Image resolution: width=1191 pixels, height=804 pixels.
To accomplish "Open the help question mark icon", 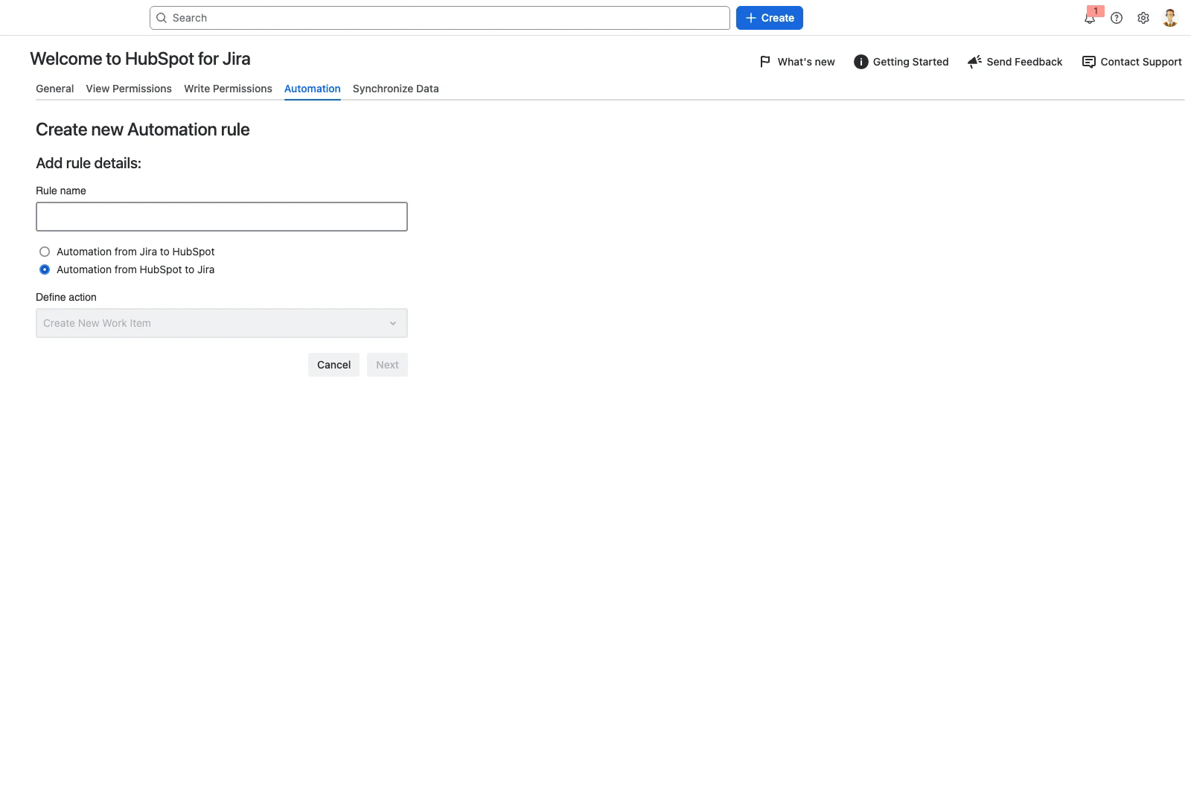I will 1117,18.
